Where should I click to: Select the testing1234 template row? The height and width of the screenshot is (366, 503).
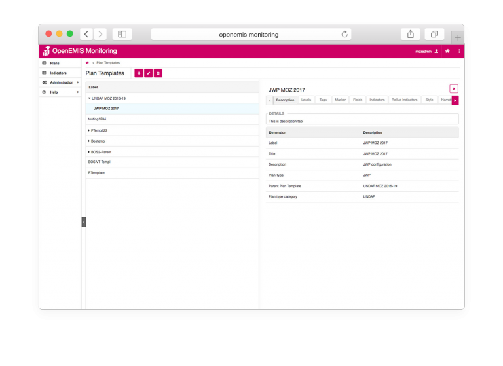coord(97,119)
